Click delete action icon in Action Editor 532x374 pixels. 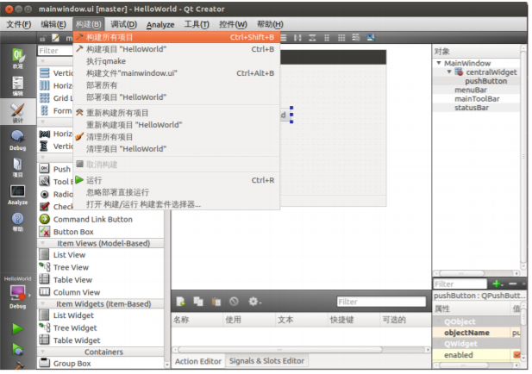coord(234,301)
